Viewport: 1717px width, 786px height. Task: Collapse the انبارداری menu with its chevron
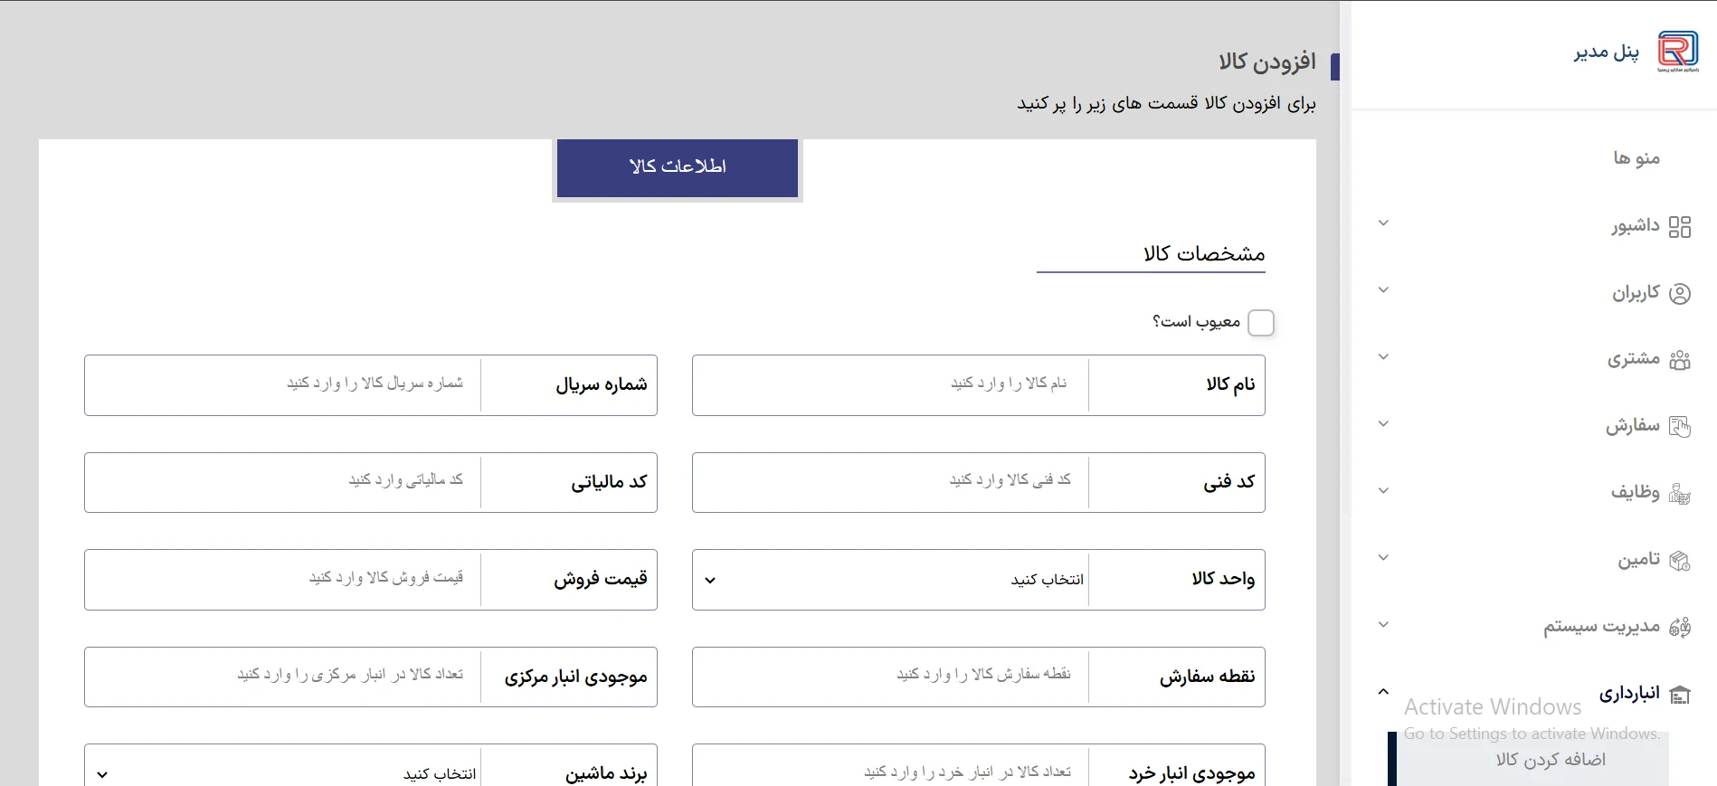(1382, 692)
